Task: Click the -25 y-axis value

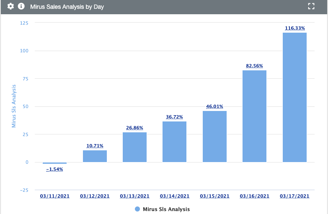Action: (24, 190)
